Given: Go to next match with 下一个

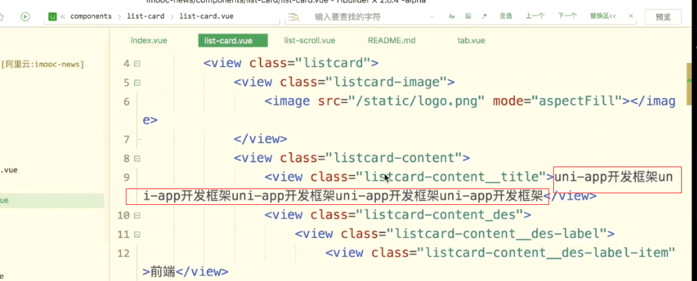Looking at the screenshot, I should coord(568,16).
